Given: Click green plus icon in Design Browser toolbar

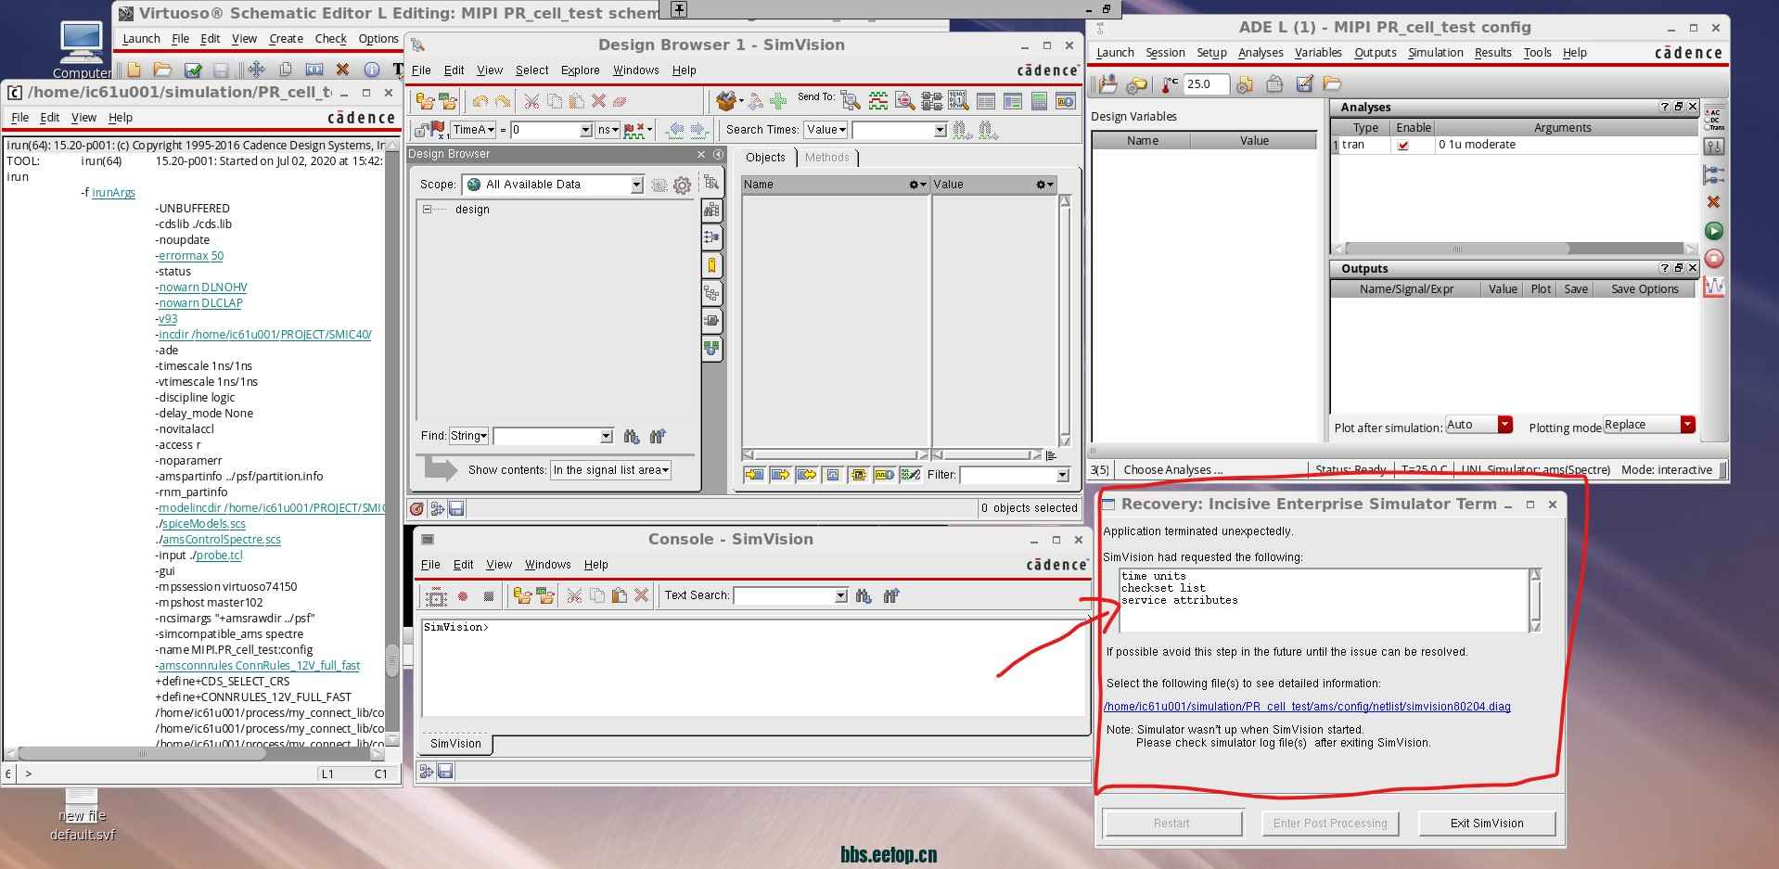Looking at the screenshot, I should 778,101.
